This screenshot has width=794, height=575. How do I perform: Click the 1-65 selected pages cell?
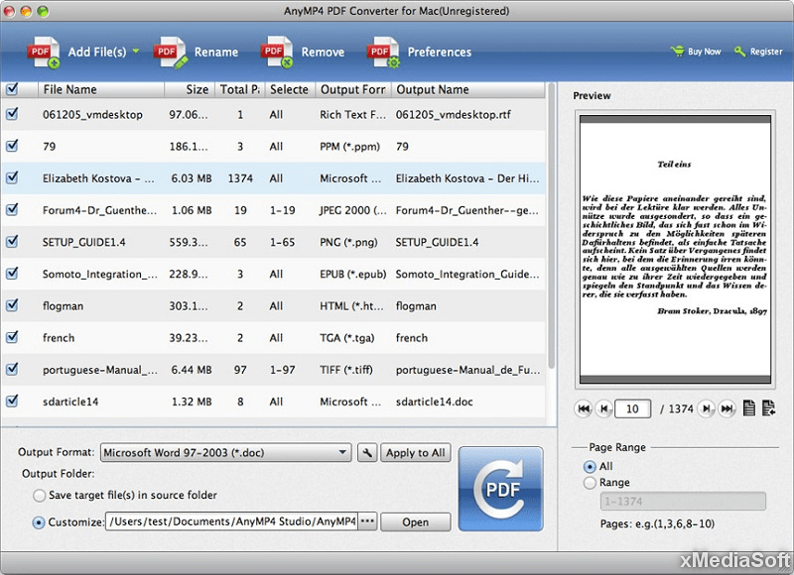tap(282, 242)
